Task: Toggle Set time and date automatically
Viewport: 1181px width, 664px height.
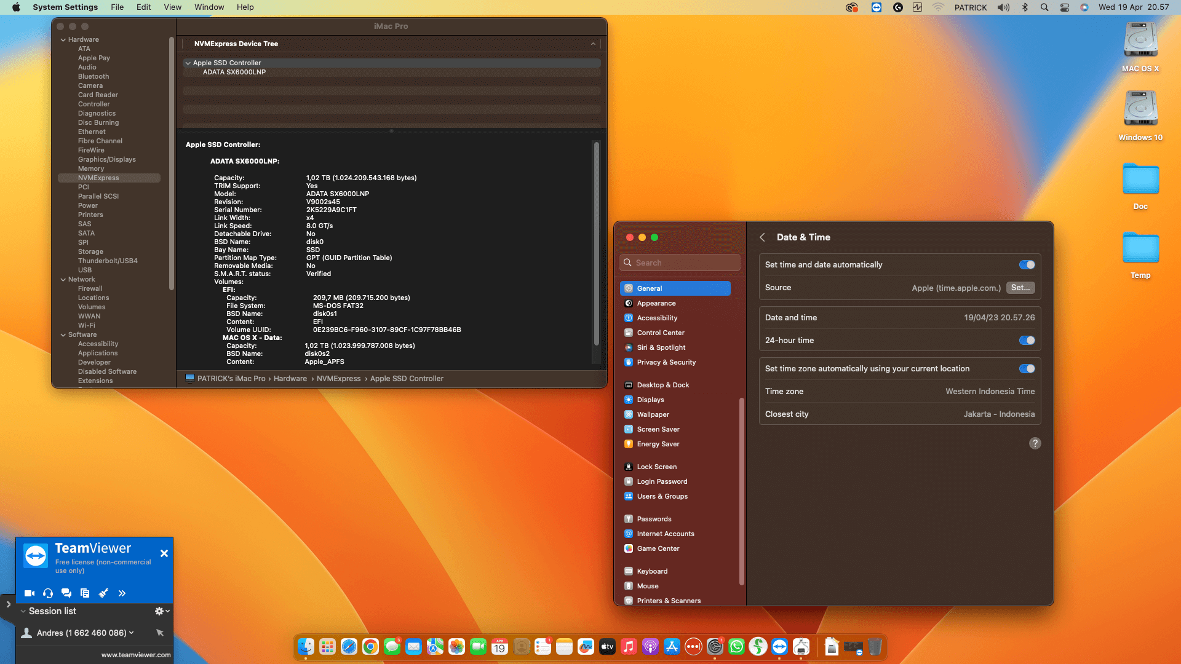Action: [x=1027, y=265]
